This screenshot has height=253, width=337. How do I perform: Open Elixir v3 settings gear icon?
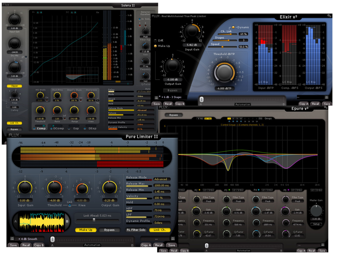coord(329,16)
